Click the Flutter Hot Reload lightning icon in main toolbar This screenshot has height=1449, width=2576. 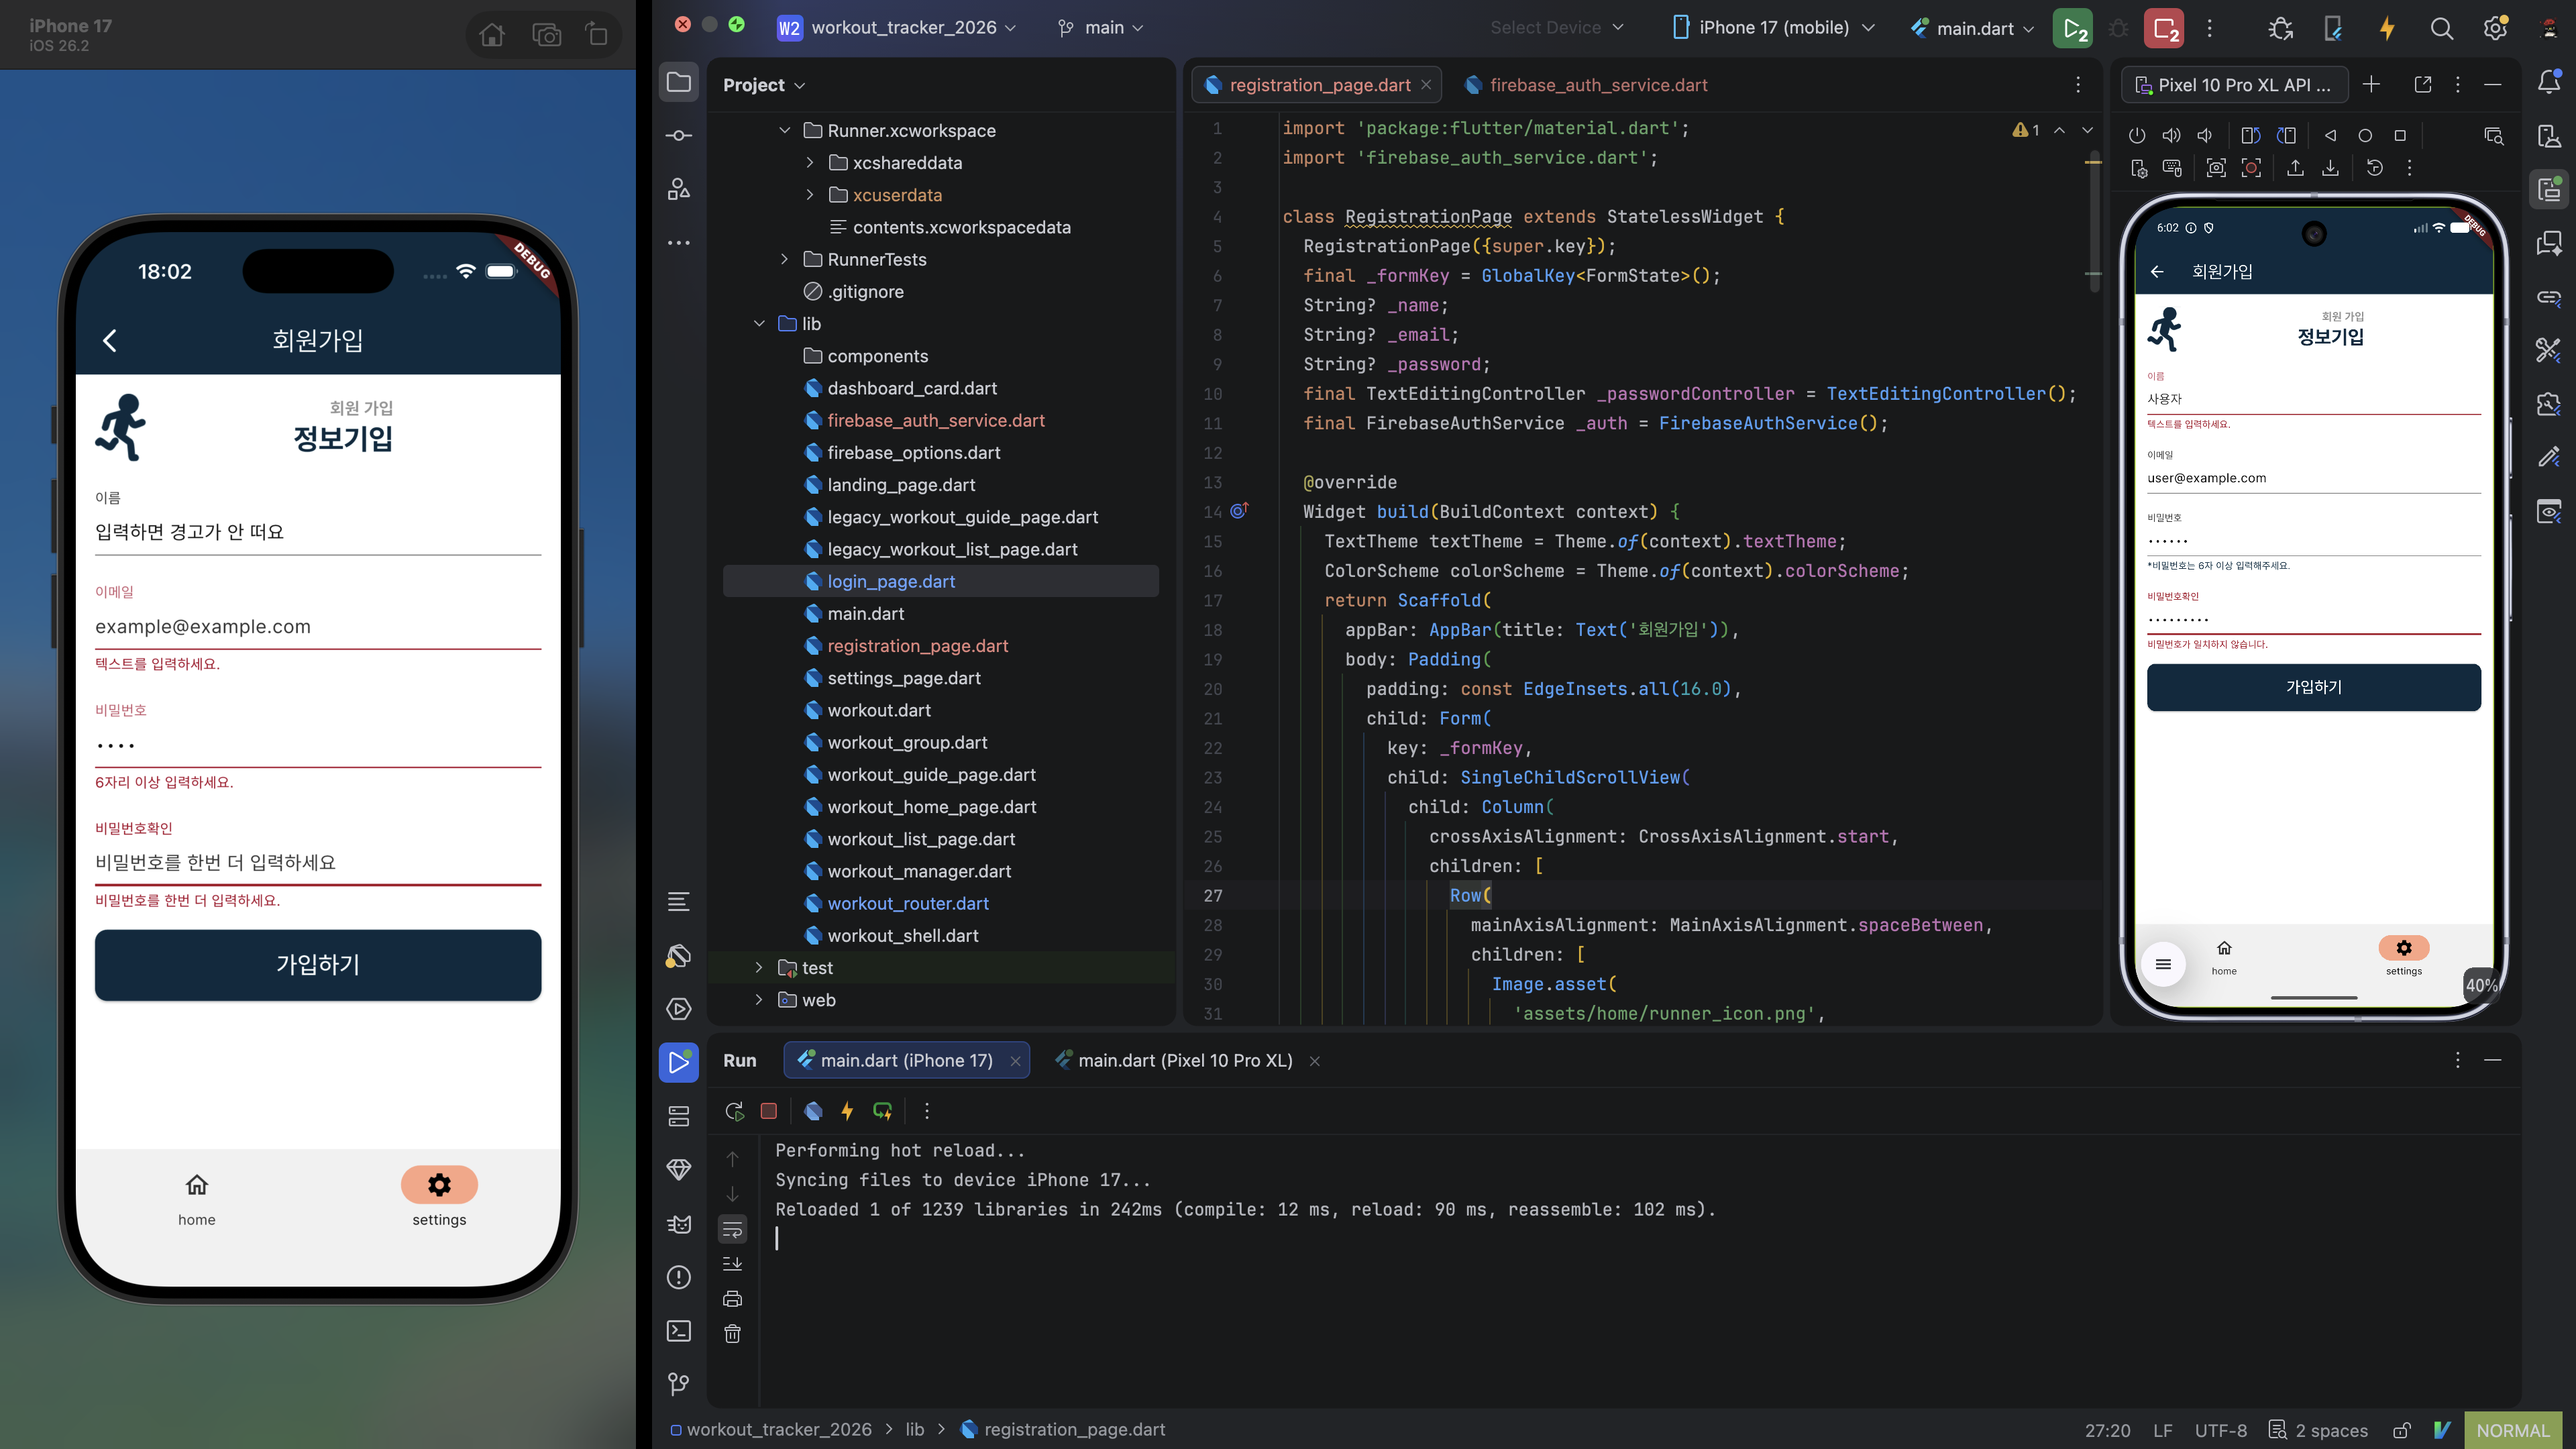coord(2387,28)
